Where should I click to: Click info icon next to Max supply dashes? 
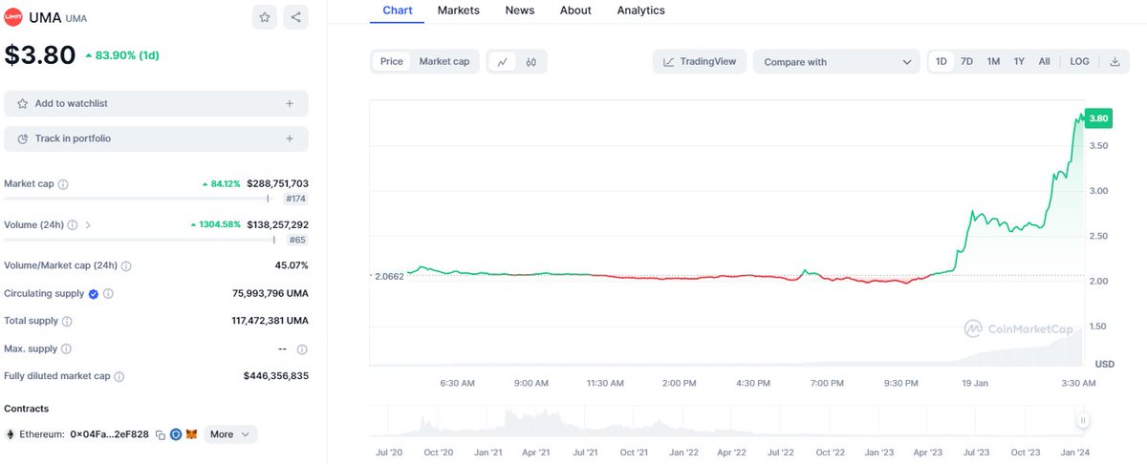(302, 349)
